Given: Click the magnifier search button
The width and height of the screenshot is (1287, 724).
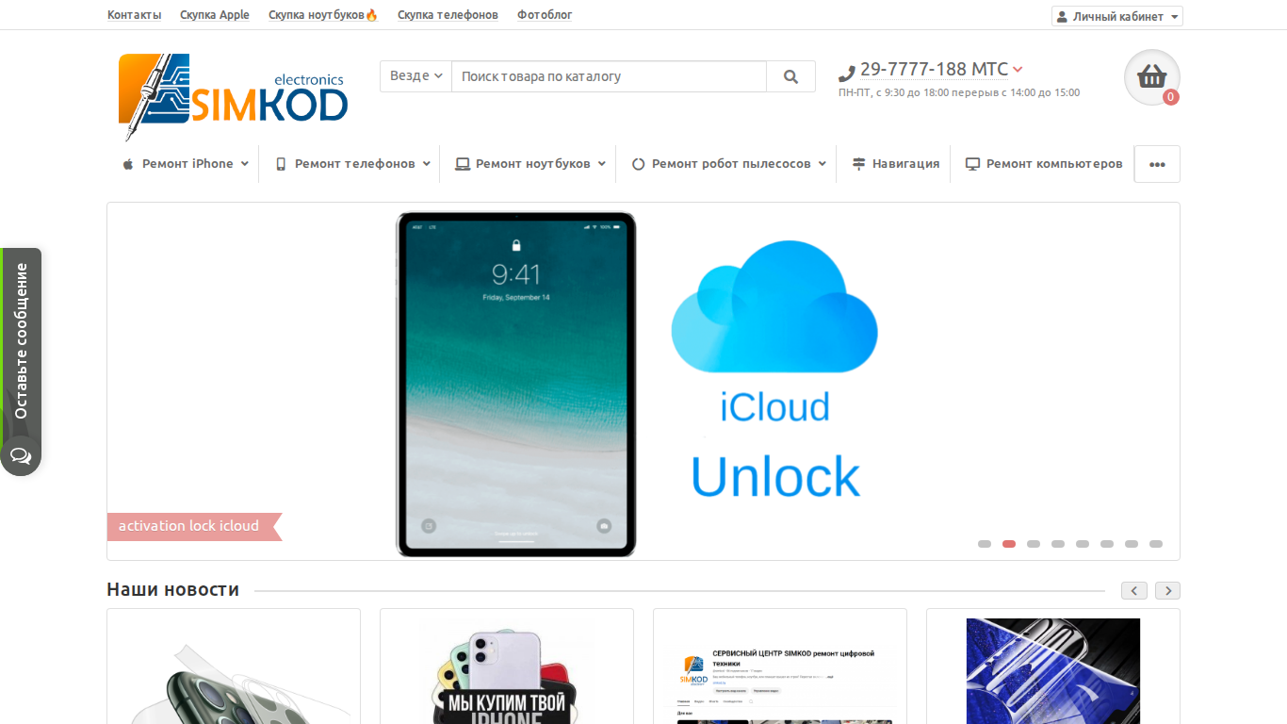Looking at the screenshot, I should [x=791, y=76].
